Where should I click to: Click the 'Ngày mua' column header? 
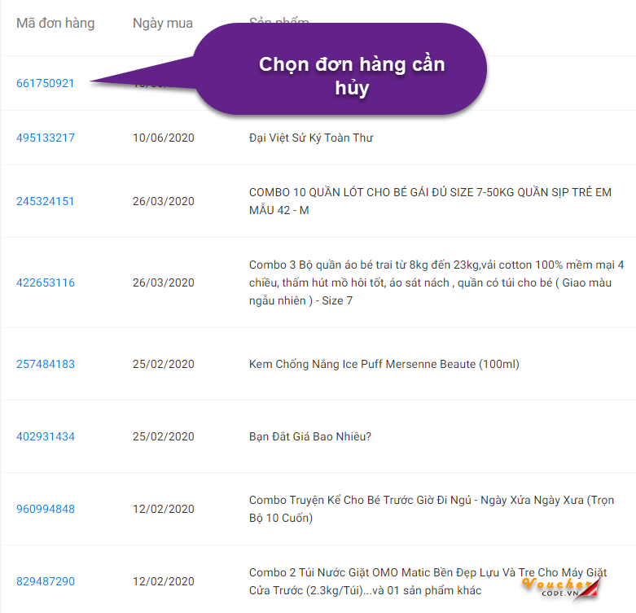coord(163,23)
